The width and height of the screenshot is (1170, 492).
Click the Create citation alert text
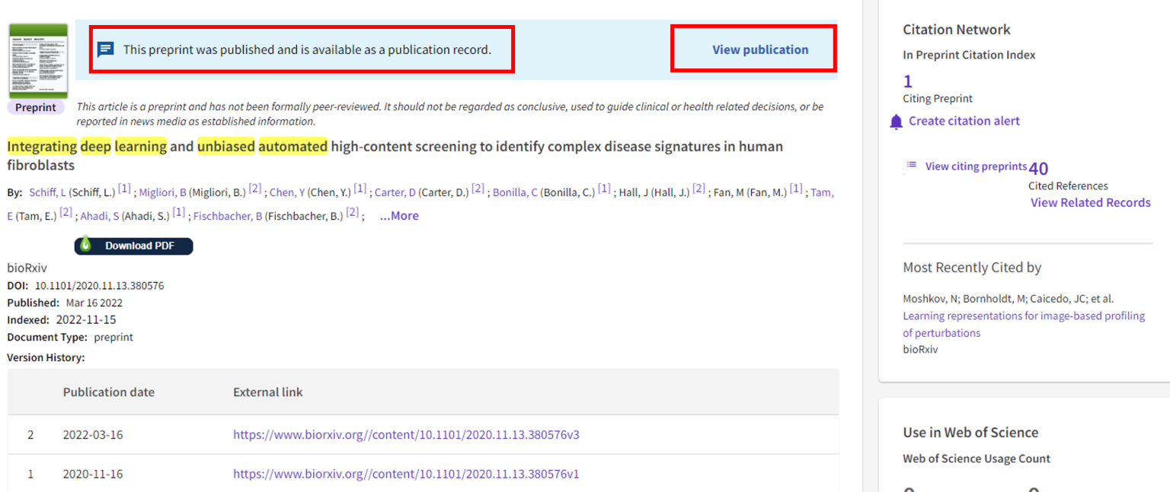tap(963, 120)
